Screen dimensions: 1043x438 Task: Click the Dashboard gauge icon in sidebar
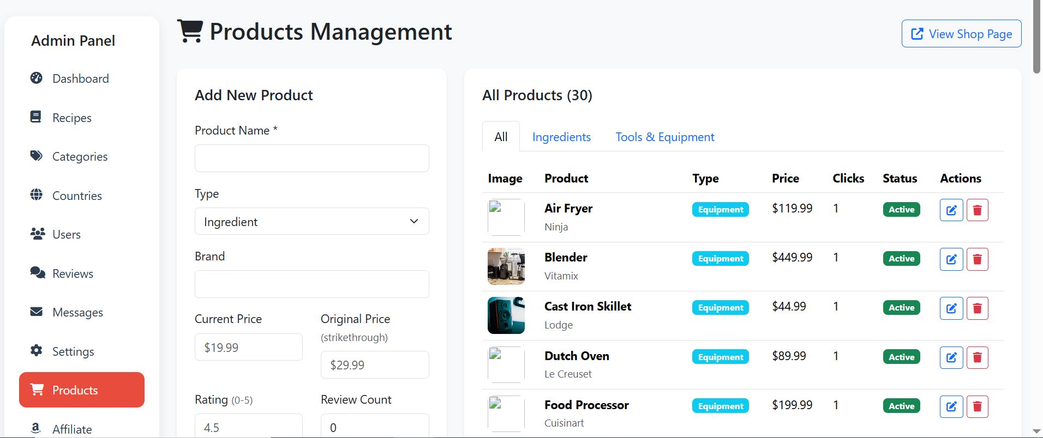pos(37,78)
